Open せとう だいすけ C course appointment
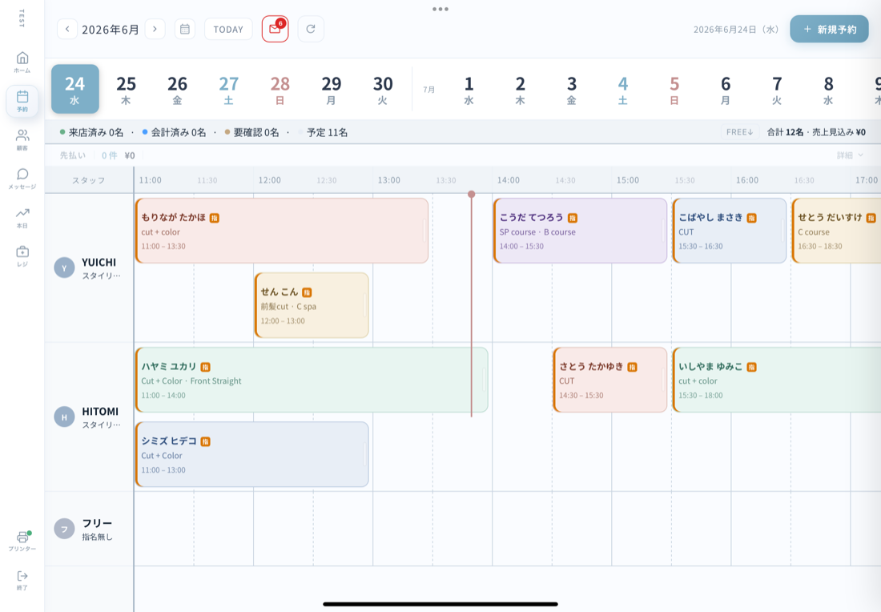Image resolution: width=881 pixels, height=612 pixels. pos(836,231)
